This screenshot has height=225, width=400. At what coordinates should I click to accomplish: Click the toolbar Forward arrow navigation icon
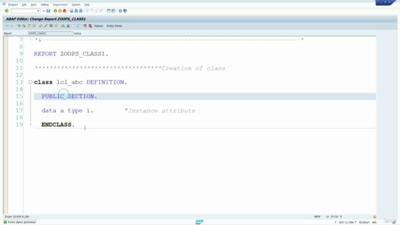click(x=12, y=26)
